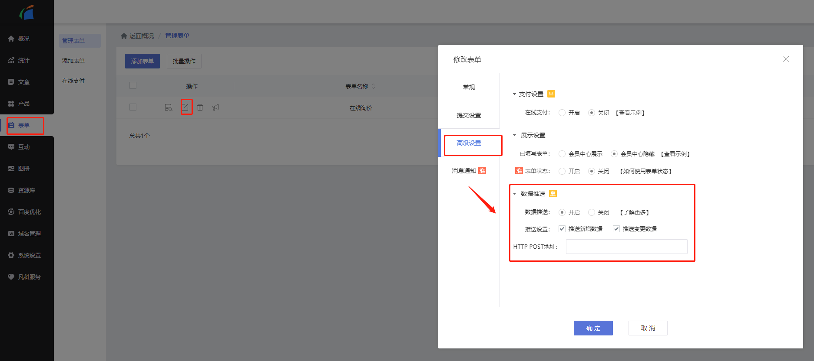Open the 互动 interaction sidebar icon

(x=11, y=147)
